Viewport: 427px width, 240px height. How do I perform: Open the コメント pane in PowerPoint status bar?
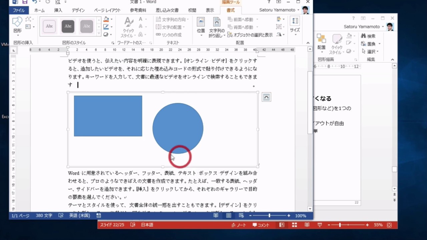(261, 225)
